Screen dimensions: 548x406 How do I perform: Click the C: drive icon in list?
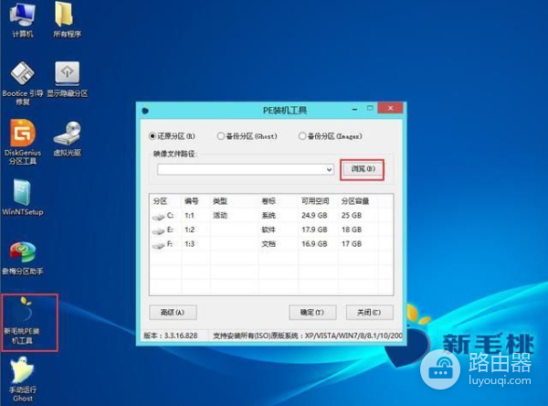tap(158, 217)
